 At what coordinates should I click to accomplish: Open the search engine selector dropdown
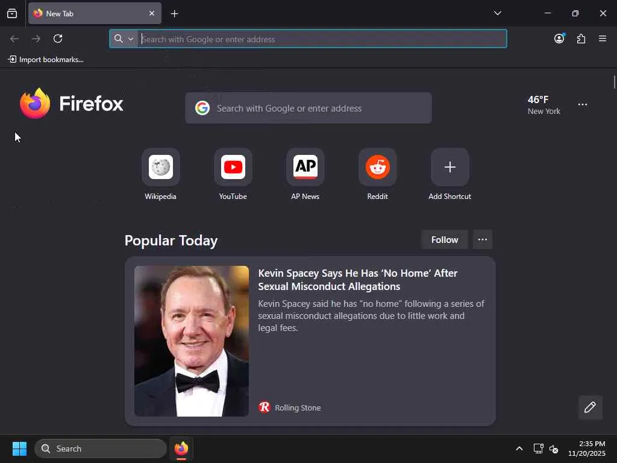click(124, 39)
